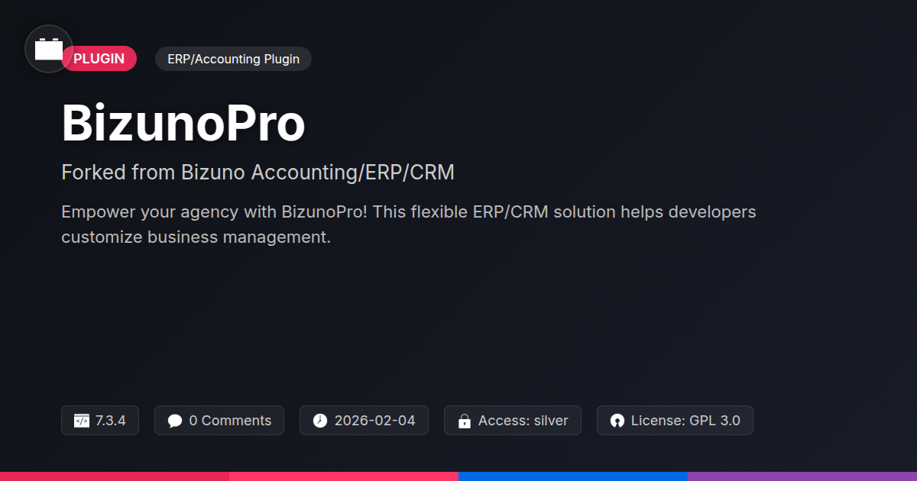Click the plugin block icon in circle

pyautogui.click(x=49, y=49)
